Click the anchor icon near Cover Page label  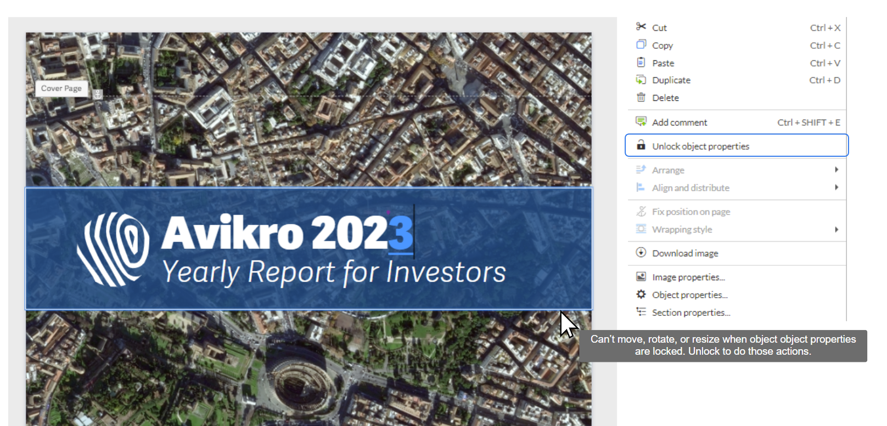(97, 94)
